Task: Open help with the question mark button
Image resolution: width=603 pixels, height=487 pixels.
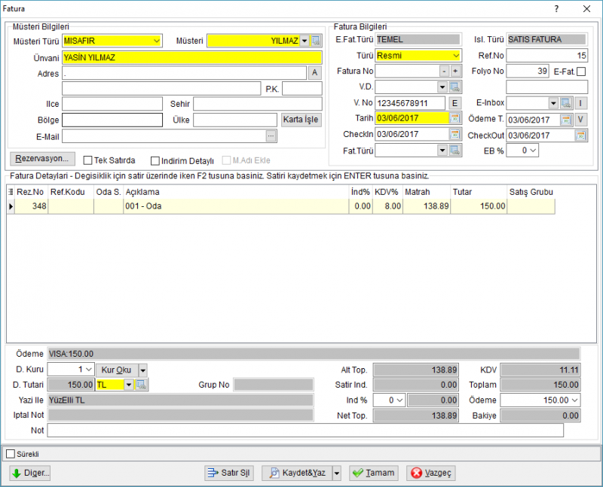Action: [x=556, y=9]
